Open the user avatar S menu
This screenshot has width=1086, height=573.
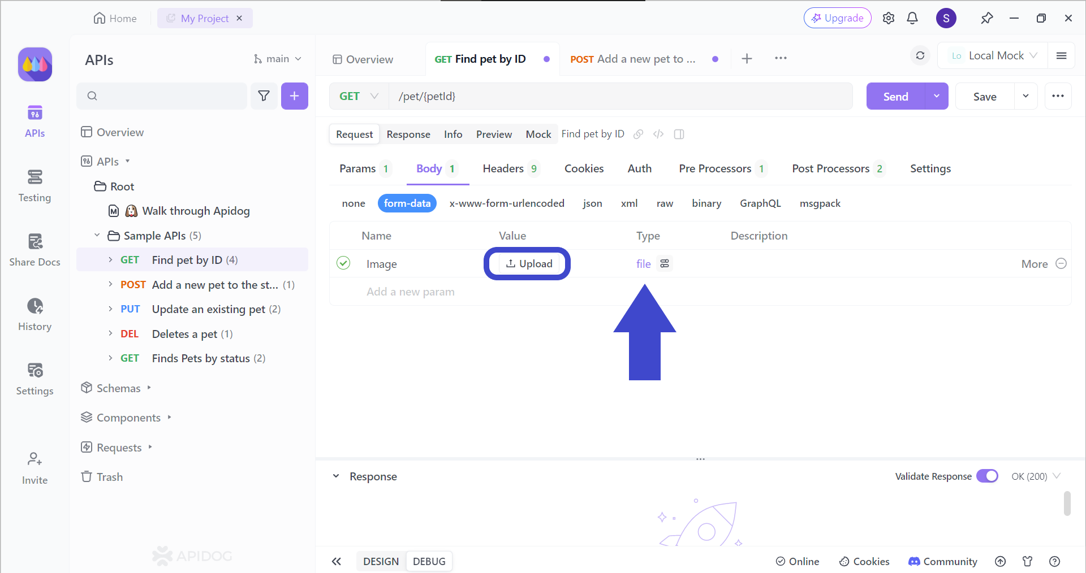pyautogui.click(x=946, y=18)
